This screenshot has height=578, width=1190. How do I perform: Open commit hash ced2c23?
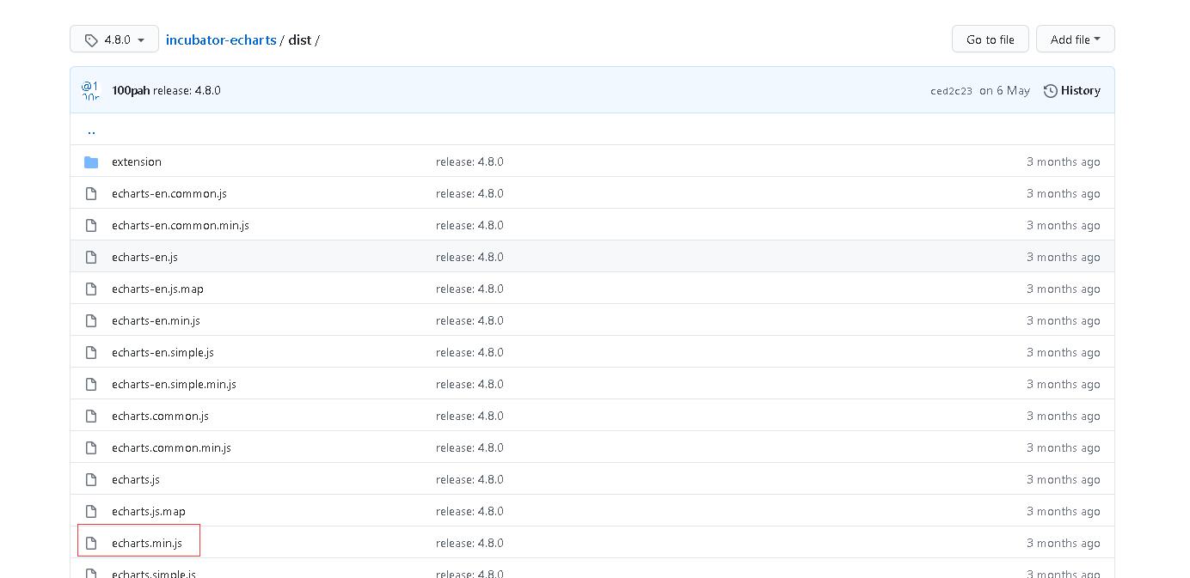pos(951,91)
